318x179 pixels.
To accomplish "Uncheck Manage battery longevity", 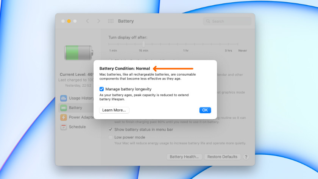I will (x=102, y=89).
